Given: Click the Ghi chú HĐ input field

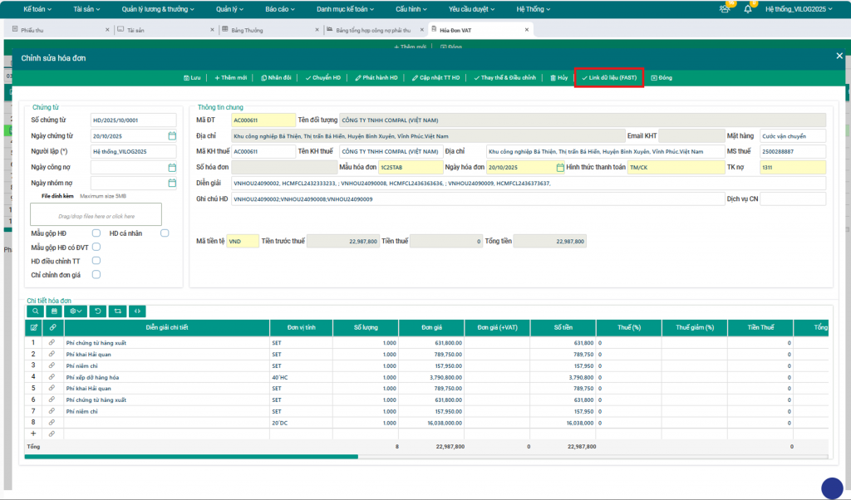Looking at the screenshot, I should tap(476, 199).
